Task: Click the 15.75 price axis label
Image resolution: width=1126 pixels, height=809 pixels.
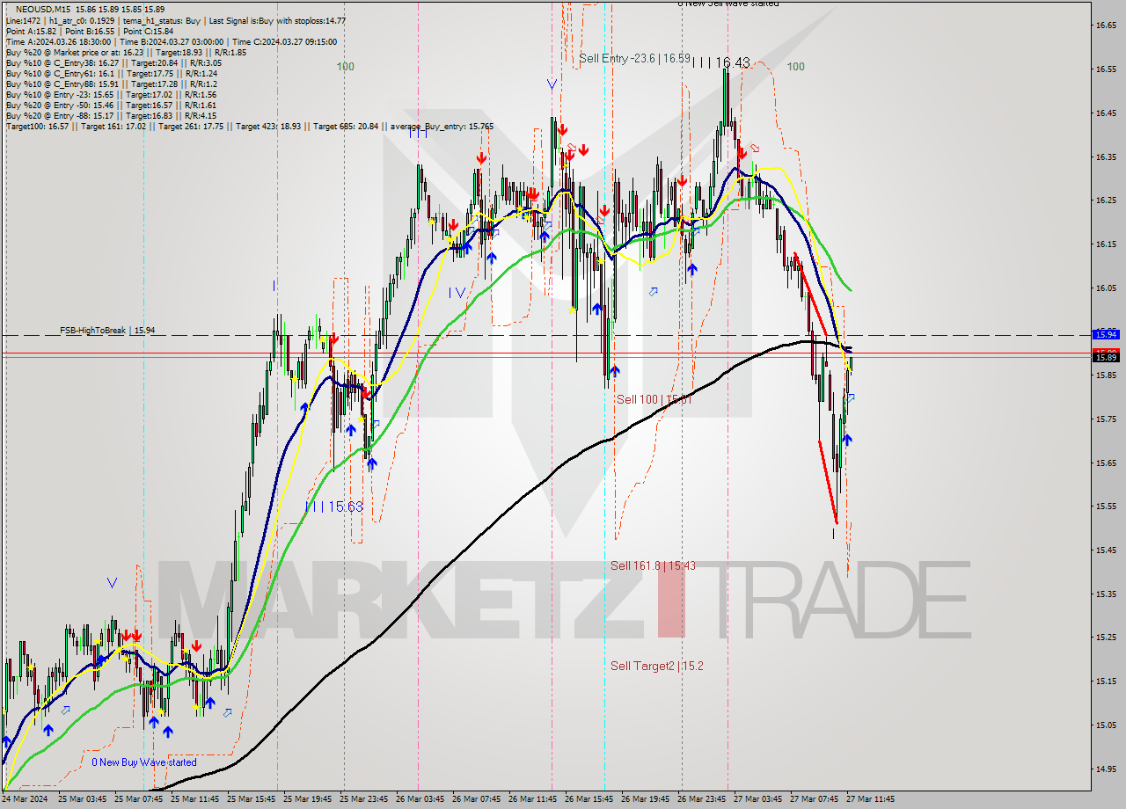Action: tap(1106, 419)
